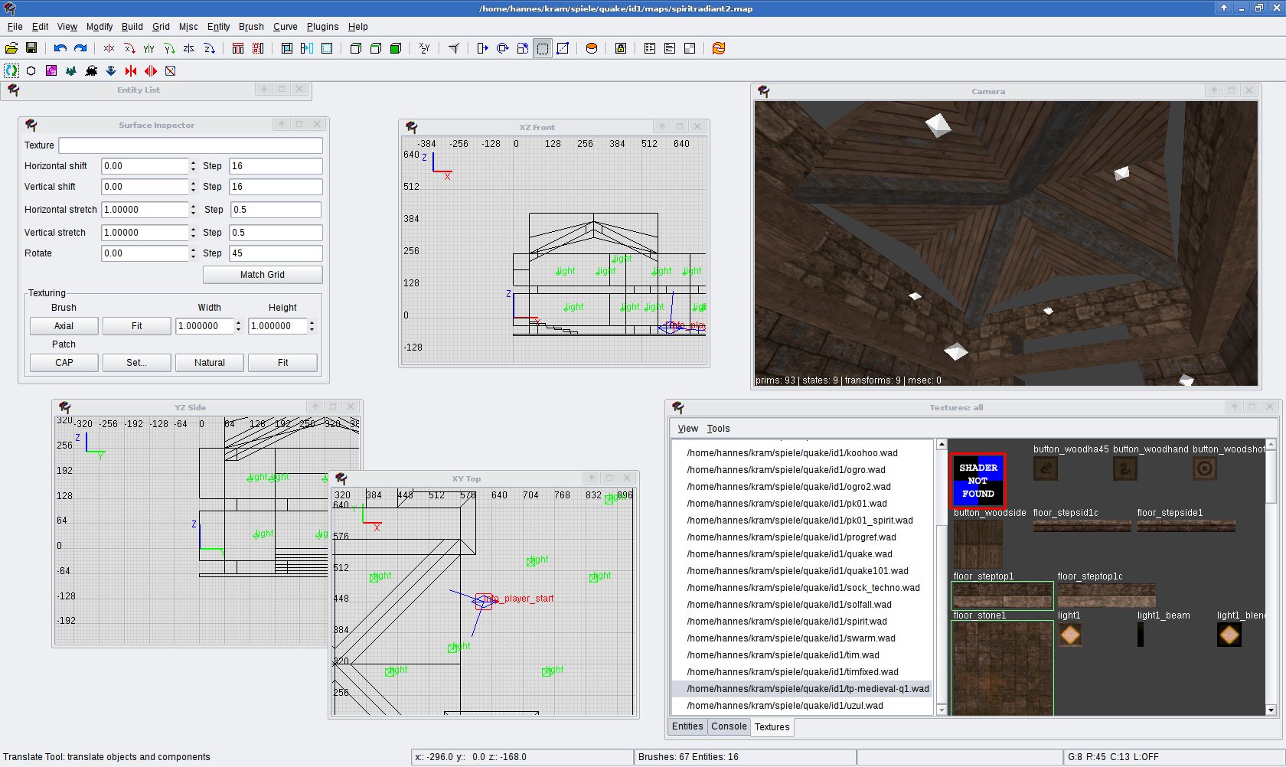
Task: Click the CAP patch button
Action: pyautogui.click(x=64, y=363)
